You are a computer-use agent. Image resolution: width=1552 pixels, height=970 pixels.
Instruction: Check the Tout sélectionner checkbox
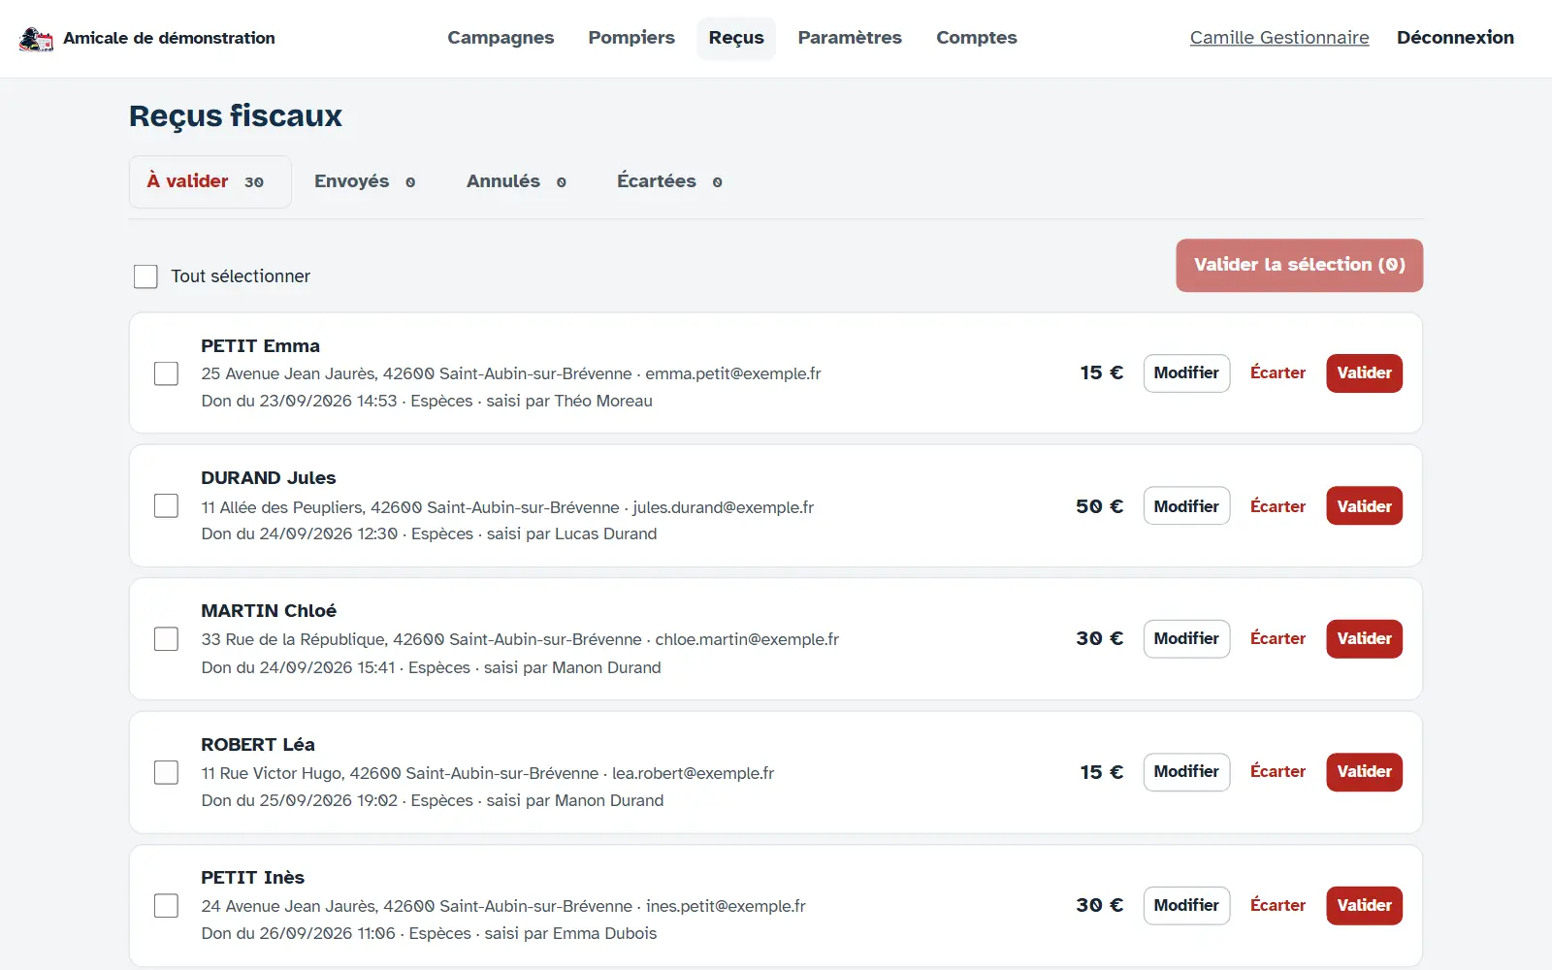point(145,276)
